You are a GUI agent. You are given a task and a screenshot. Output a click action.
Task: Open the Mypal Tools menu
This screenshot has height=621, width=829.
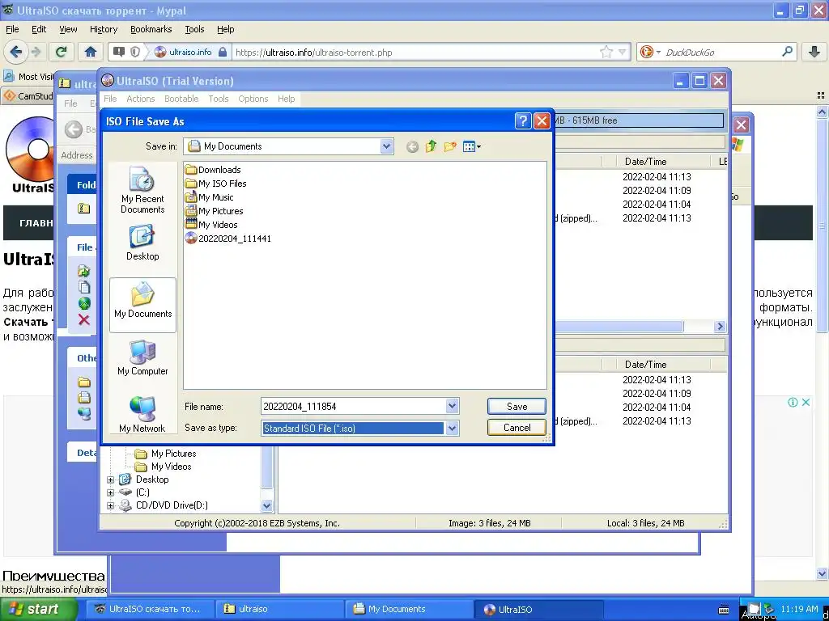pyautogui.click(x=194, y=29)
